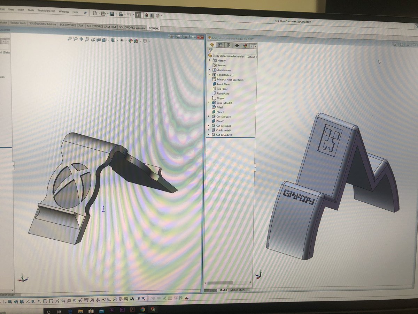
Task: Expand the Boss-Extrude1 feature
Action: [x=209, y=103]
